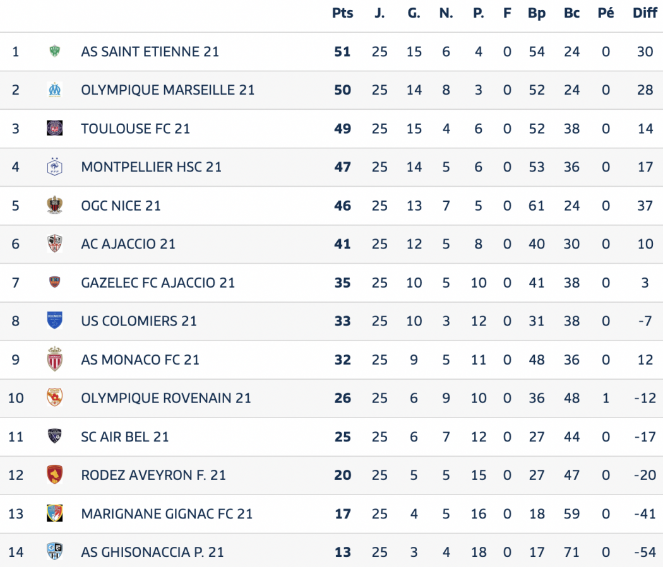
Task: Click the Olympique Marseille logo icon
Action: click(54, 90)
